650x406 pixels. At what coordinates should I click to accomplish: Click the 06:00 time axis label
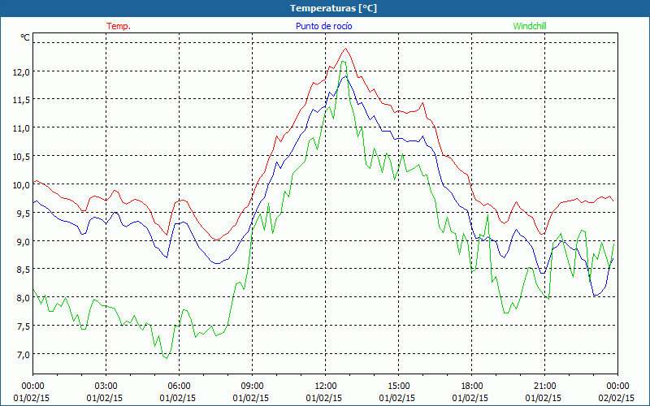(x=179, y=387)
